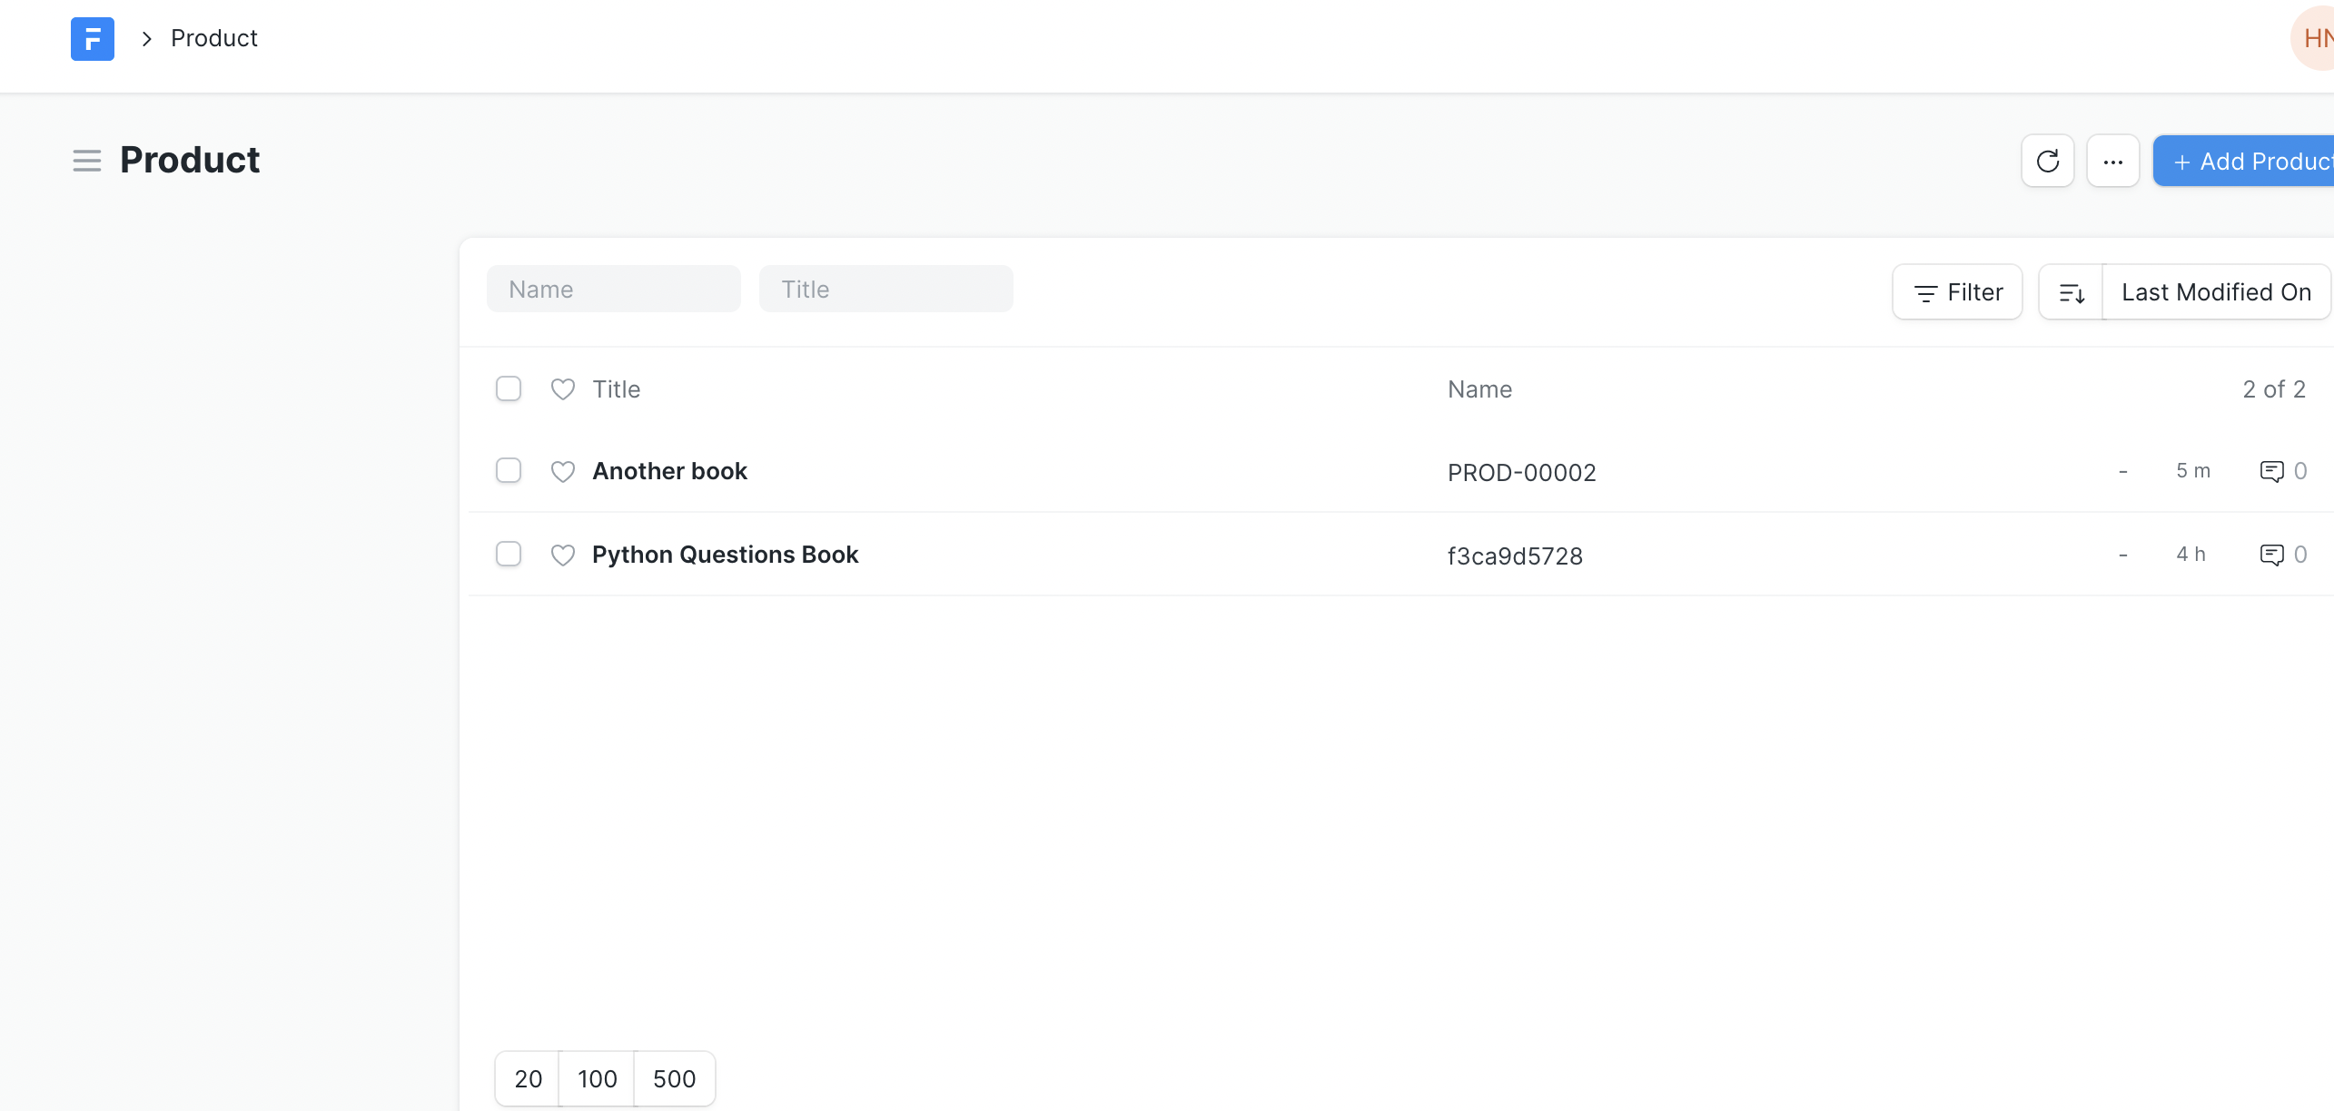Check the select-all header checkbox
2334x1111 pixels.
coord(509,388)
